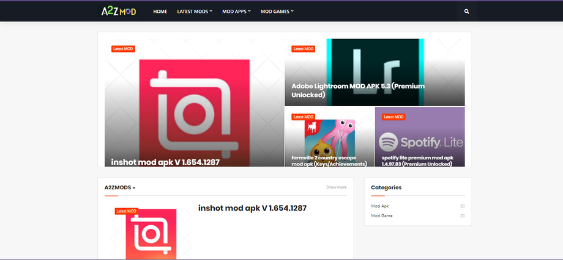563x260 pixels.
Task: Open the search magnifier icon
Action: (x=466, y=12)
